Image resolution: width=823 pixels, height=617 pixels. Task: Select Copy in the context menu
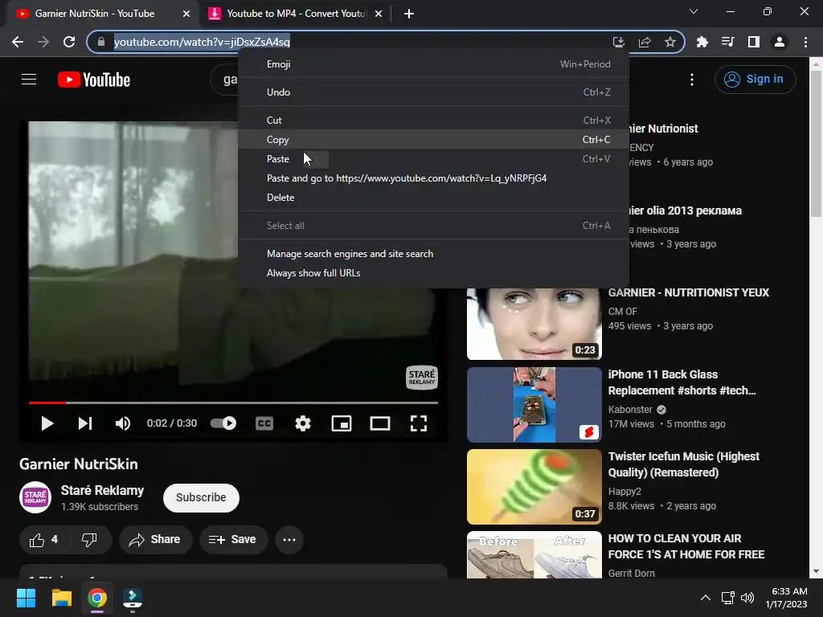tap(433, 140)
